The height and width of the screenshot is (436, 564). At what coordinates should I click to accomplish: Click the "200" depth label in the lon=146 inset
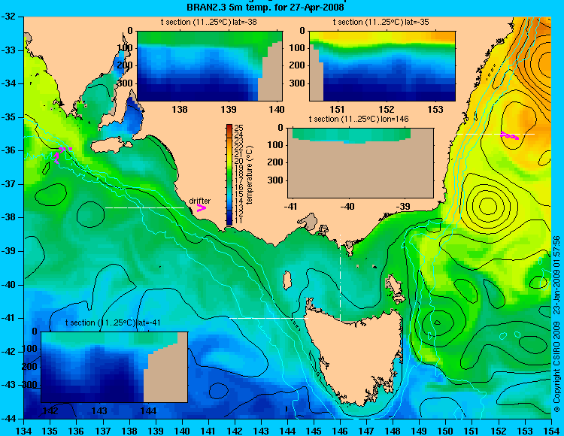pyautogui.click(x=275, y=162)
